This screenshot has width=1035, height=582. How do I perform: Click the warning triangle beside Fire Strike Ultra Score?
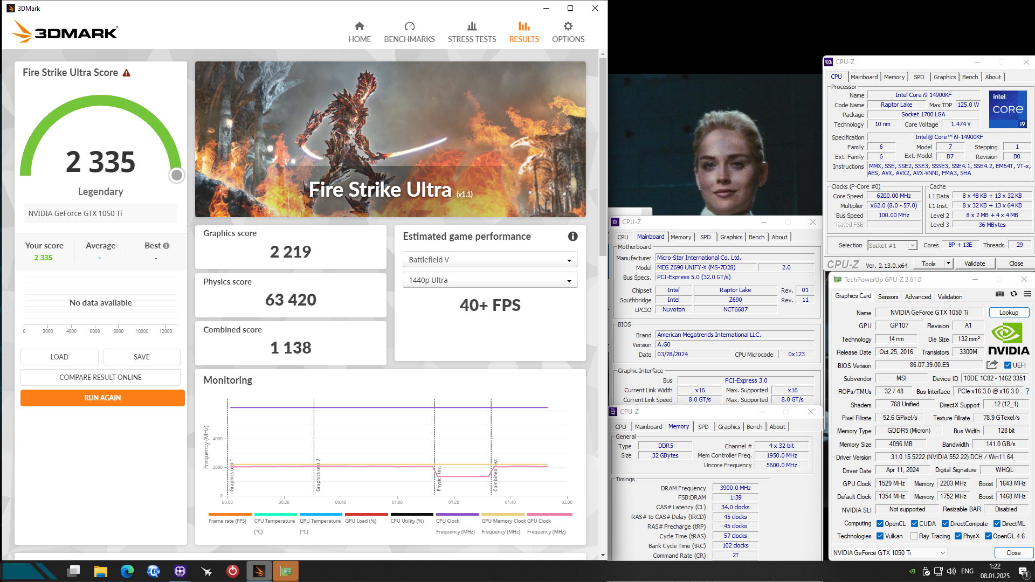[127, 73]
